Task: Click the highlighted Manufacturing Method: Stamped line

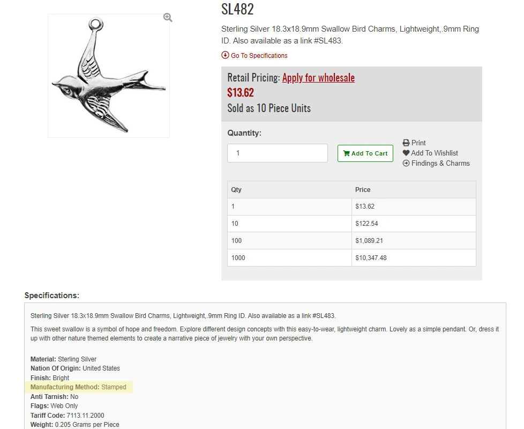Action: tap(79, 387)
